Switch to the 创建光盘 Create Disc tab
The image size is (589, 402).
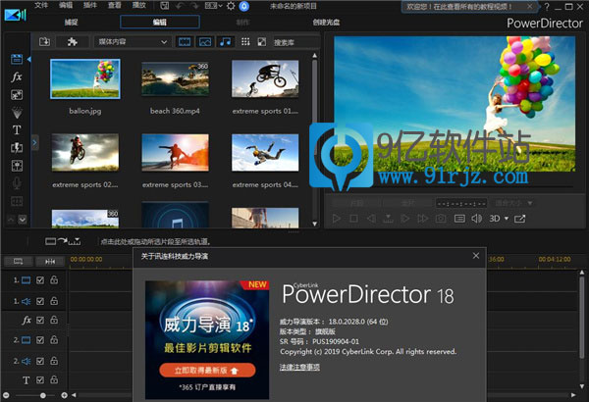pyautogui.click(x=326, y=23)
